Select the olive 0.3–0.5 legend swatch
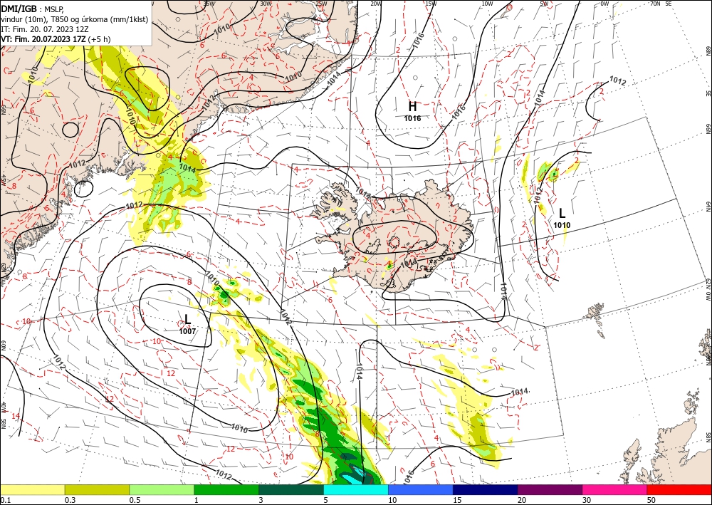712x505 pixels. click(x=97, y=489)
